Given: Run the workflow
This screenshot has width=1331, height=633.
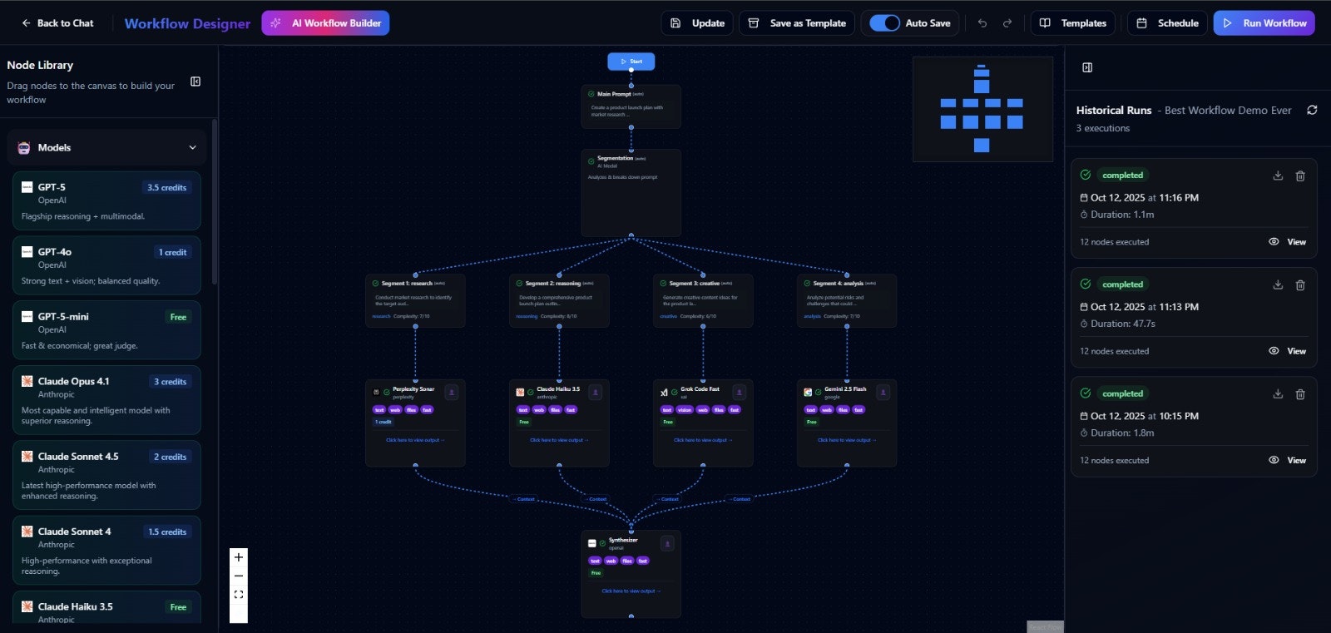Looking at the screenshot, I should click(1264, 23).
